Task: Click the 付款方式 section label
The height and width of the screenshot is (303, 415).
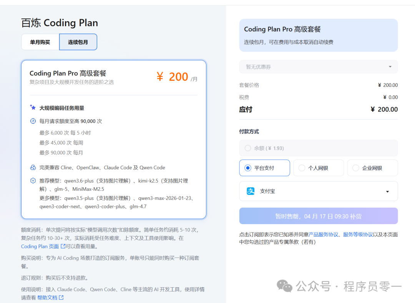Action: point(249,132)
